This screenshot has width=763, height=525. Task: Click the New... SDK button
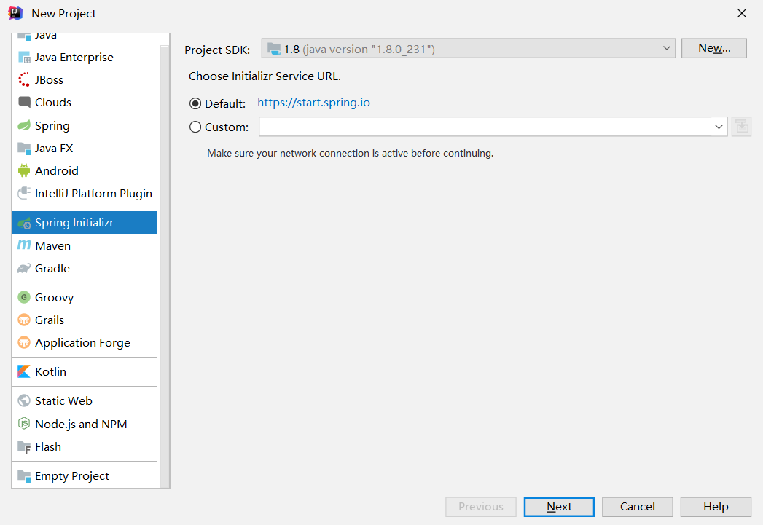713,48
